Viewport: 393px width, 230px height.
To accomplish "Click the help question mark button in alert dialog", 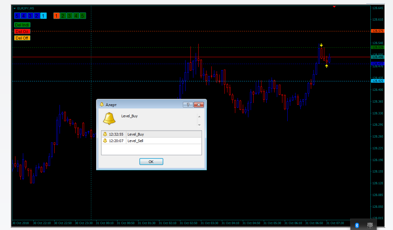I will point(188,105).
